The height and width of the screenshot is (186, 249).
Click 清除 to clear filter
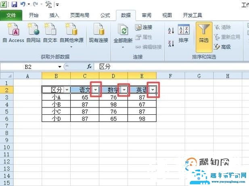(x=222, y=27)
